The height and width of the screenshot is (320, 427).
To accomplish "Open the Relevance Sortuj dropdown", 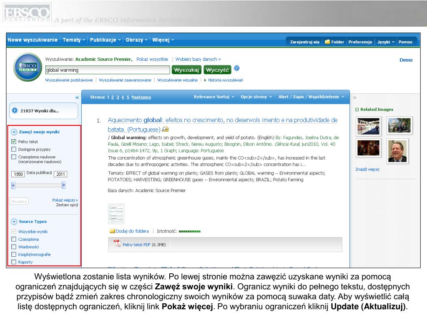I will click(x=214, y=97).
